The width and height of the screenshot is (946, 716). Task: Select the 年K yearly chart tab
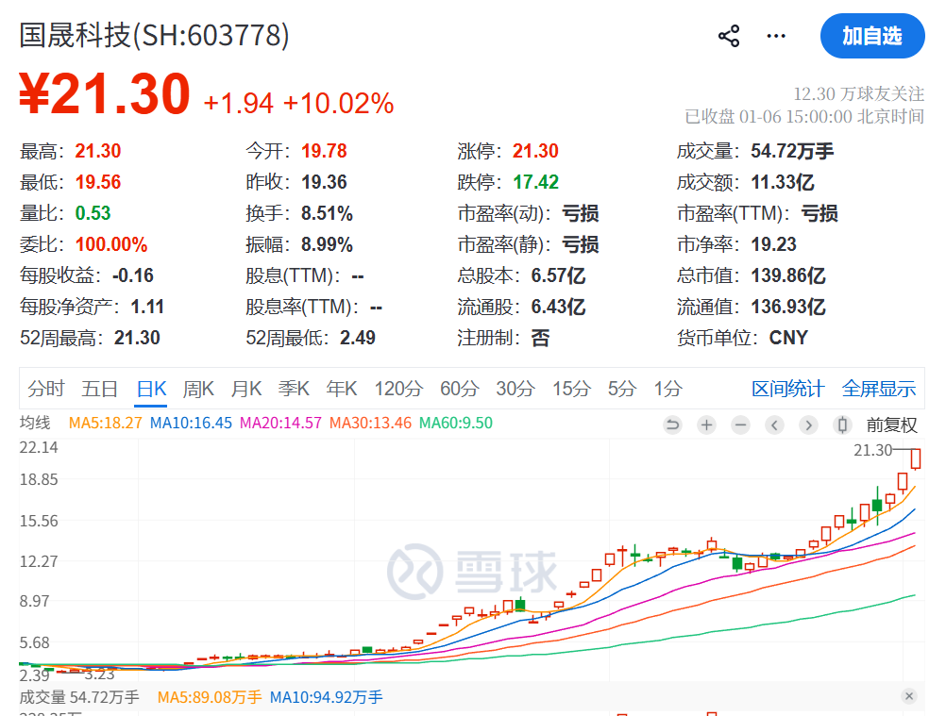[342, 389]
